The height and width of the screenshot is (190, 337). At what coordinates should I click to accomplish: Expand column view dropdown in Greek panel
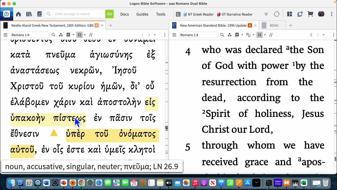tap(85, 35)
